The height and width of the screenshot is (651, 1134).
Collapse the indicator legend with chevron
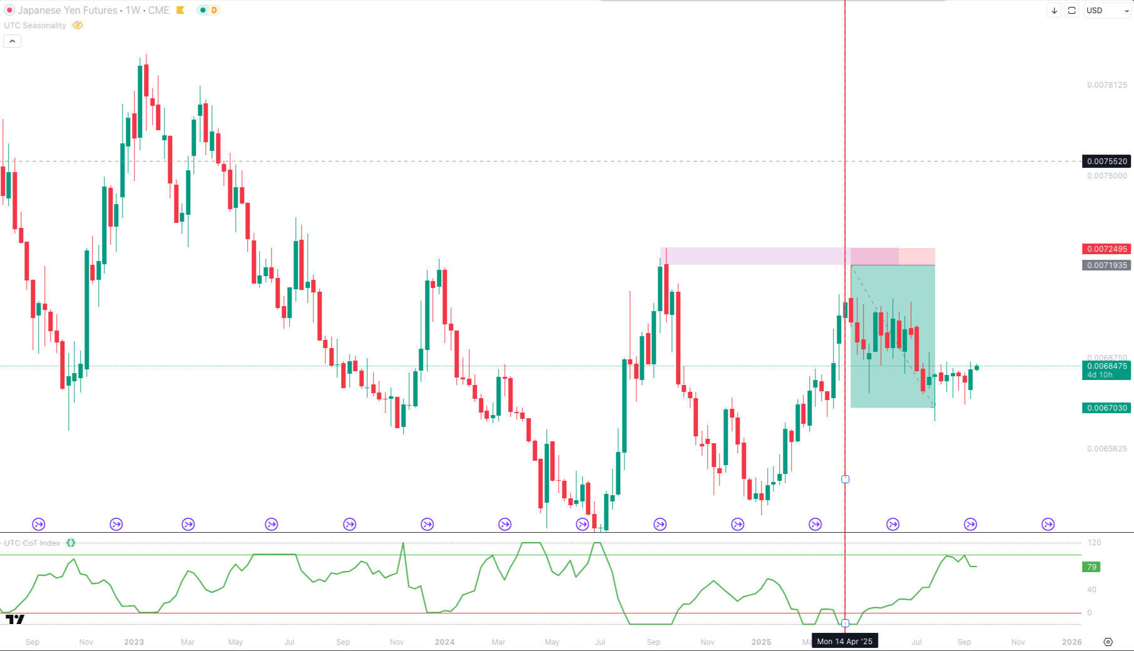coord(12,41)
